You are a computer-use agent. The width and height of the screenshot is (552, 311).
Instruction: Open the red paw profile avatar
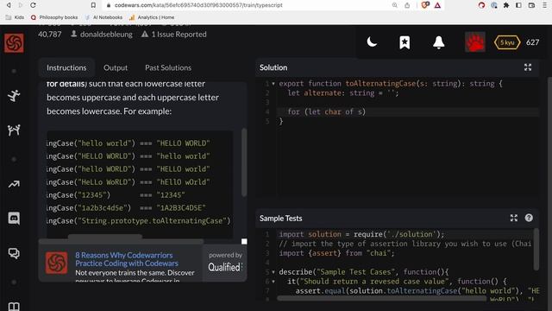475,42
